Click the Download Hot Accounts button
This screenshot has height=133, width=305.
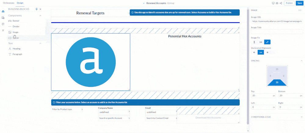coord(208,118)
